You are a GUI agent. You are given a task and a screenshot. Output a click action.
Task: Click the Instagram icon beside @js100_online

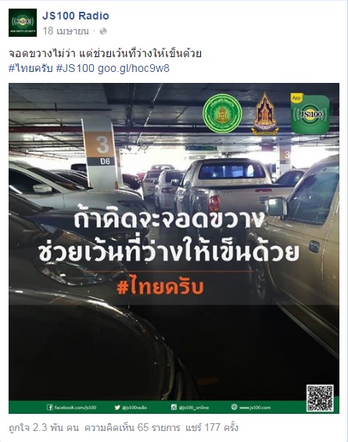(x=174, y=407)
